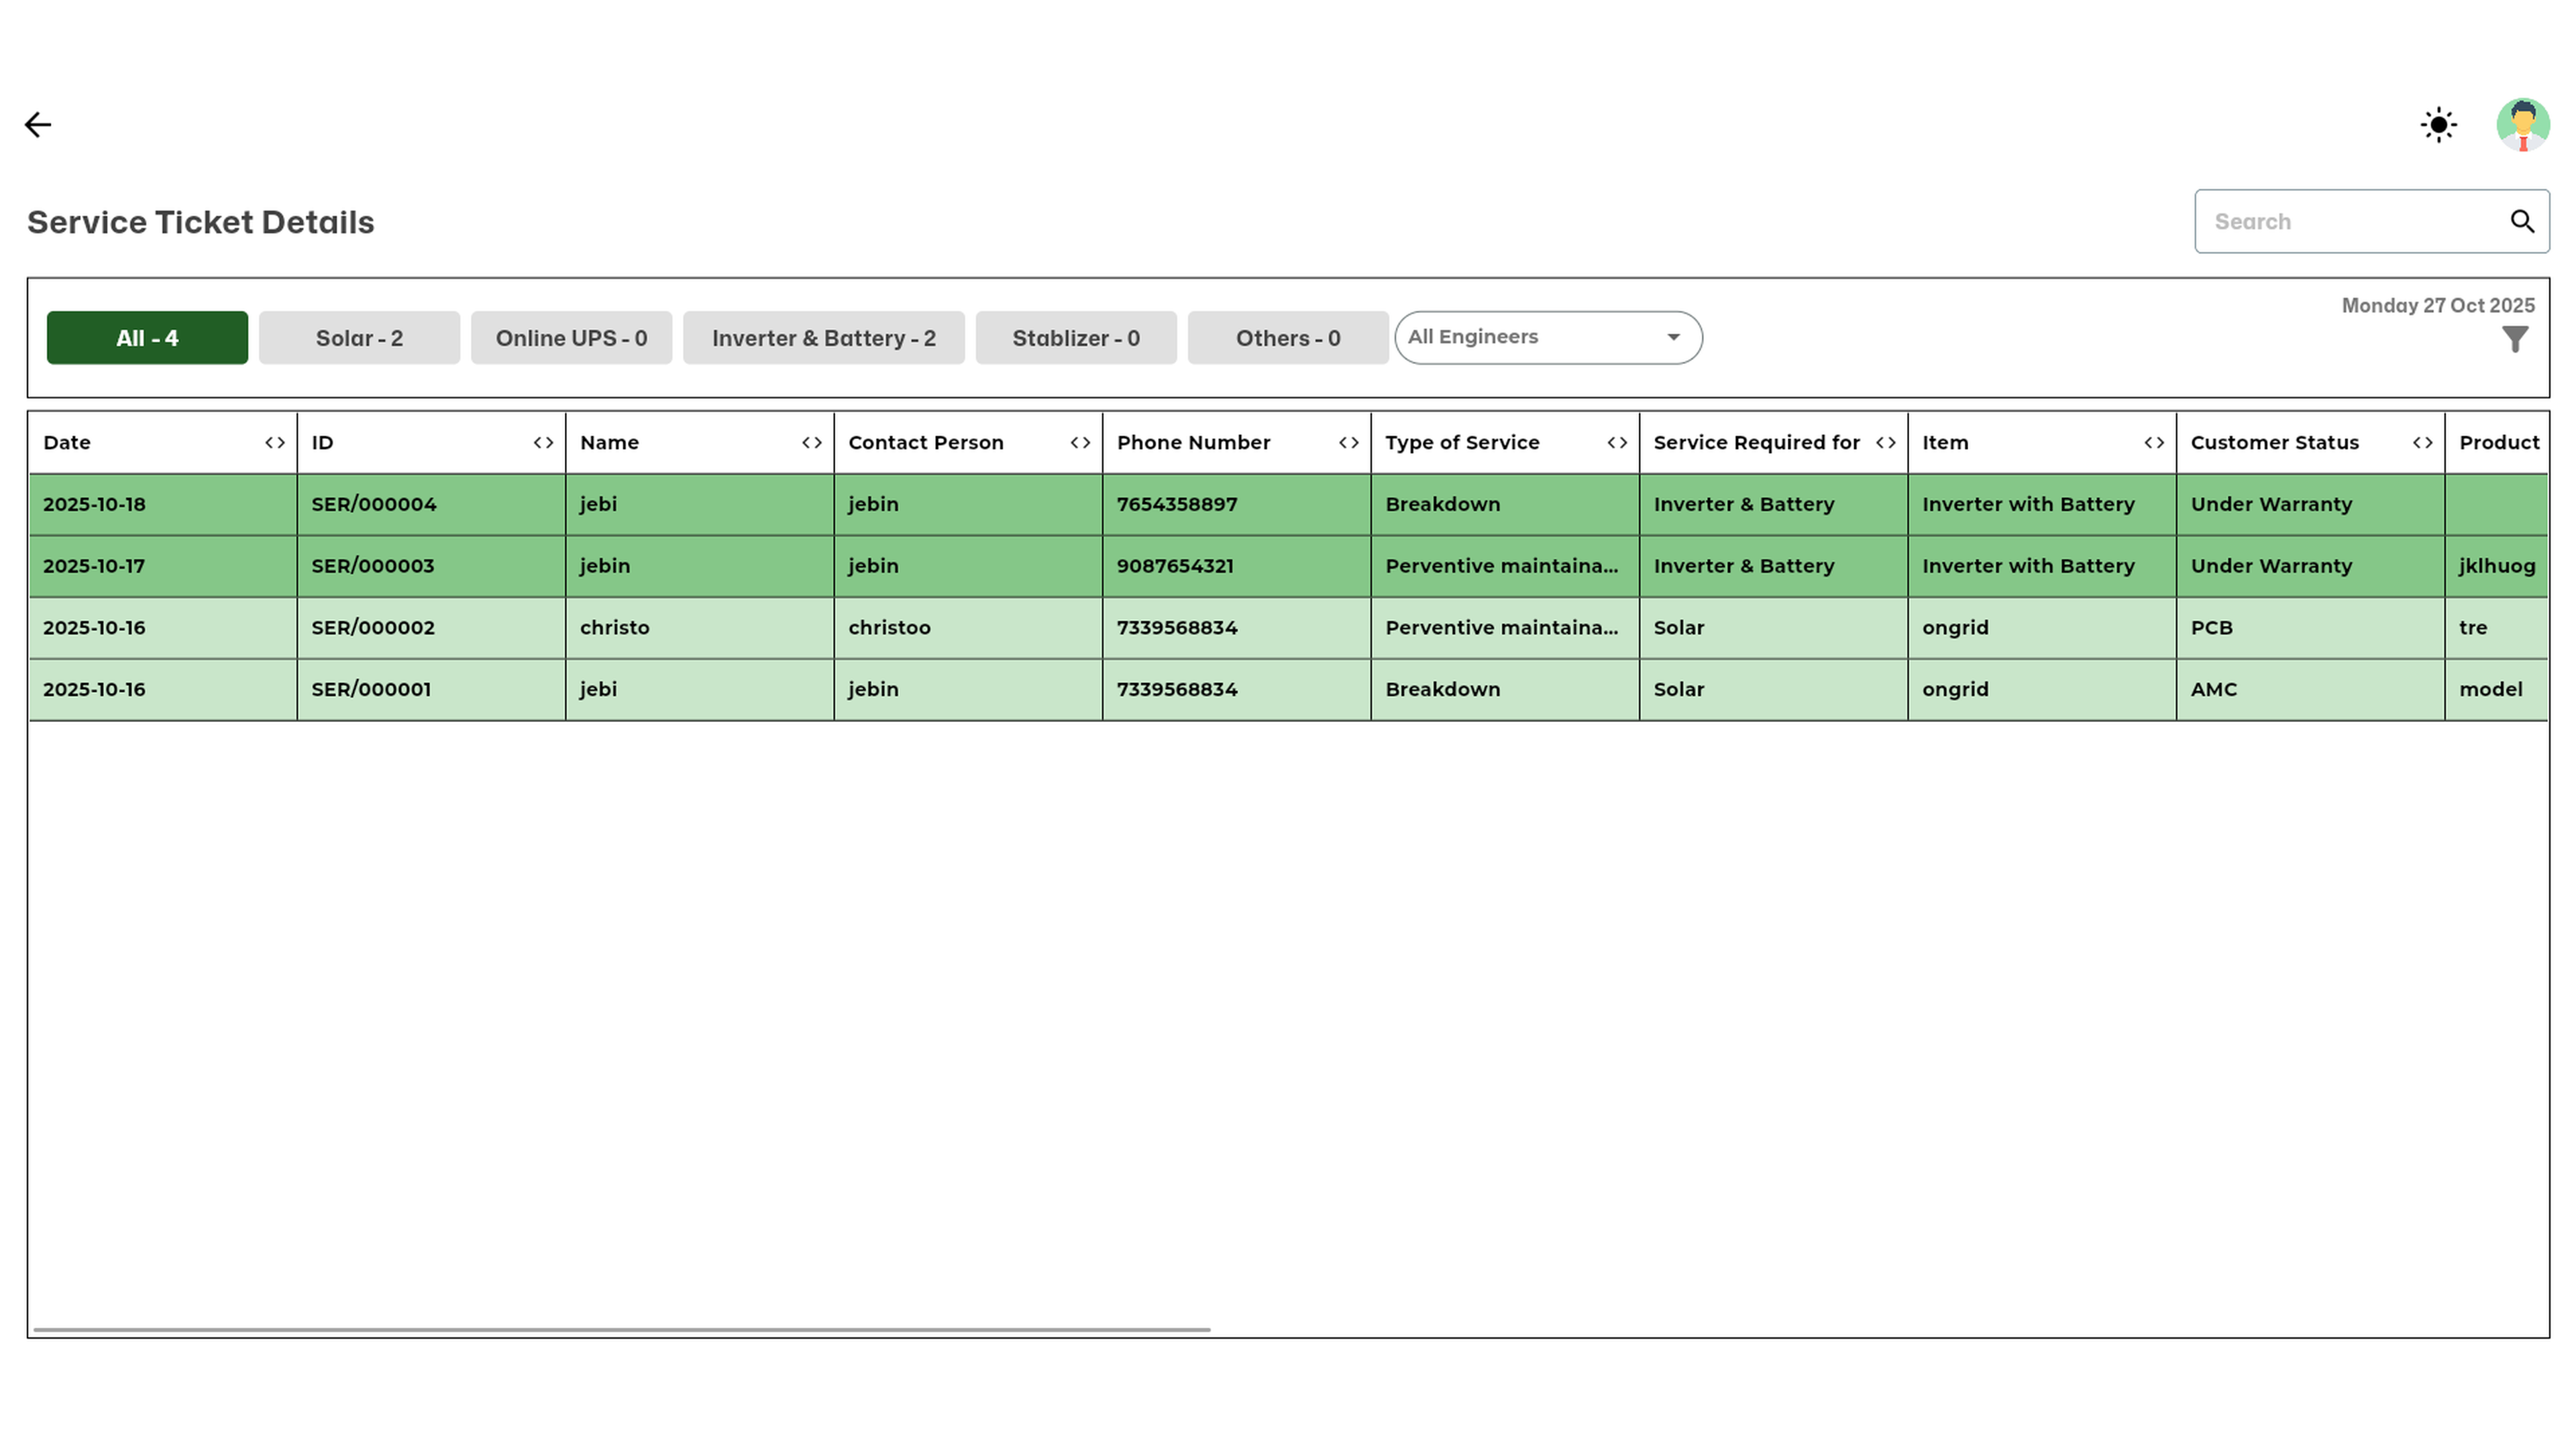The image size is (2576, 1448).
Task: Click the search magnifier icon
Action: [x=2522, y=222]
